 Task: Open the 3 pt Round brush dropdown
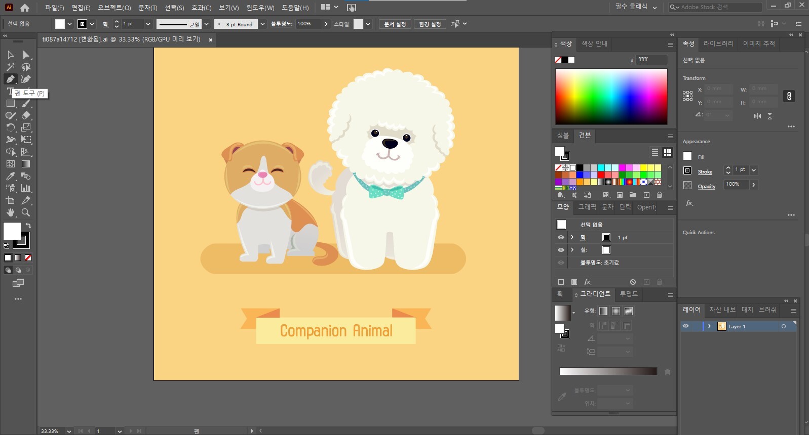(262, 24)
